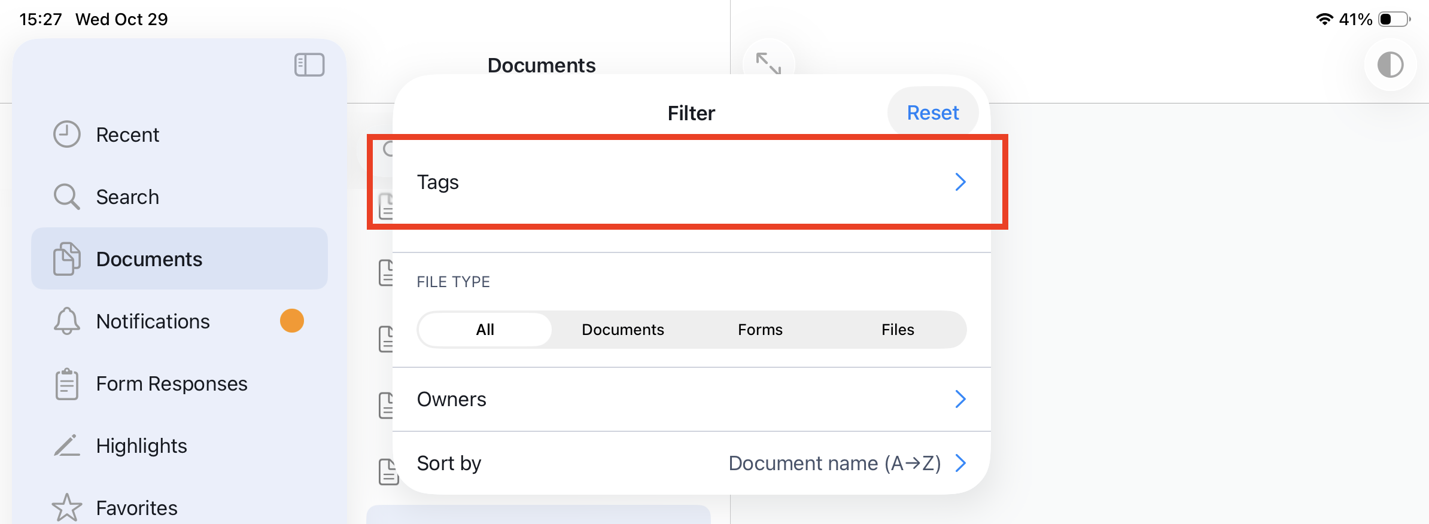
Task: Select the Forms file type segment
Action: (760, 330)
